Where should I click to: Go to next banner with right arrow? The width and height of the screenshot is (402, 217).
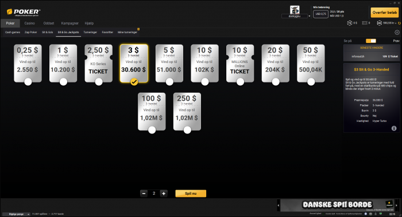click(x=396, y=205)
